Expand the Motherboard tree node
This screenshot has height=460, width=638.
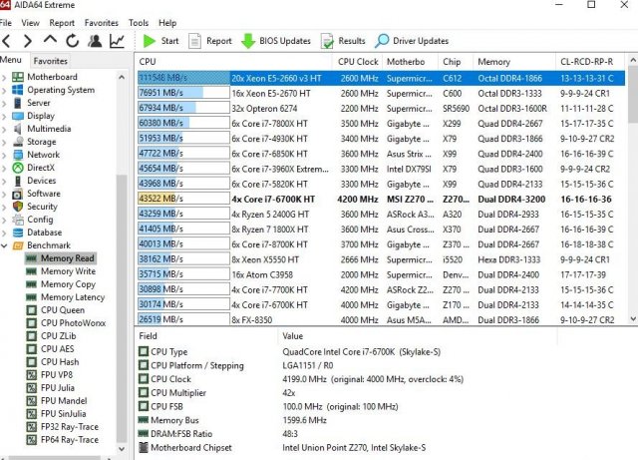coord(5,77)
